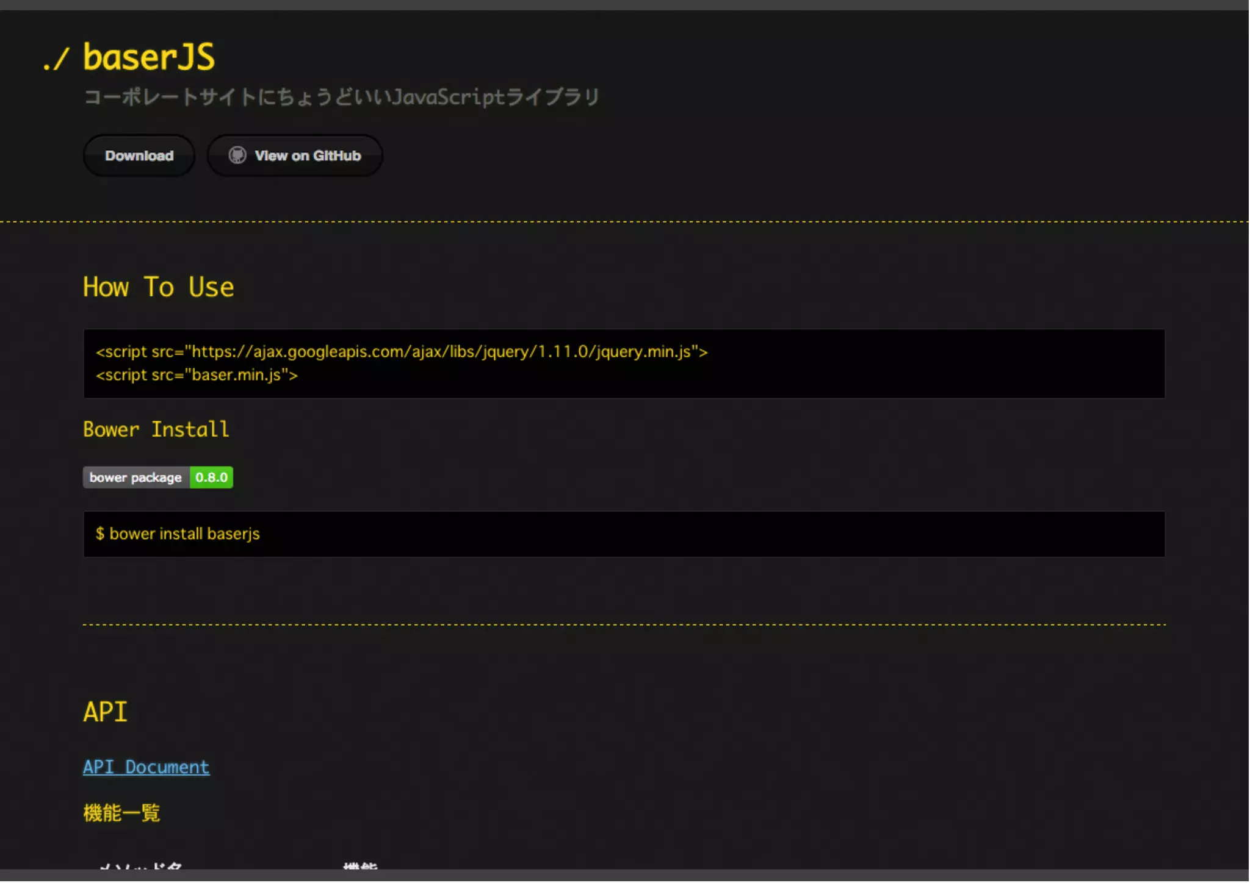Image resolution: width=1250 pixels, height=883 pixels.
Task: Click the Bower Install heading
Action: [156, 429]
